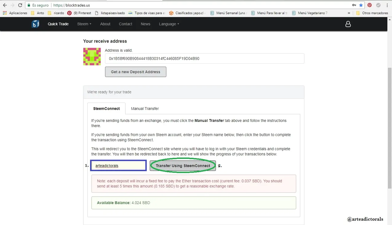Click the address bar URL blocktrades.us

pyautogui.click(x=72, y=5)
